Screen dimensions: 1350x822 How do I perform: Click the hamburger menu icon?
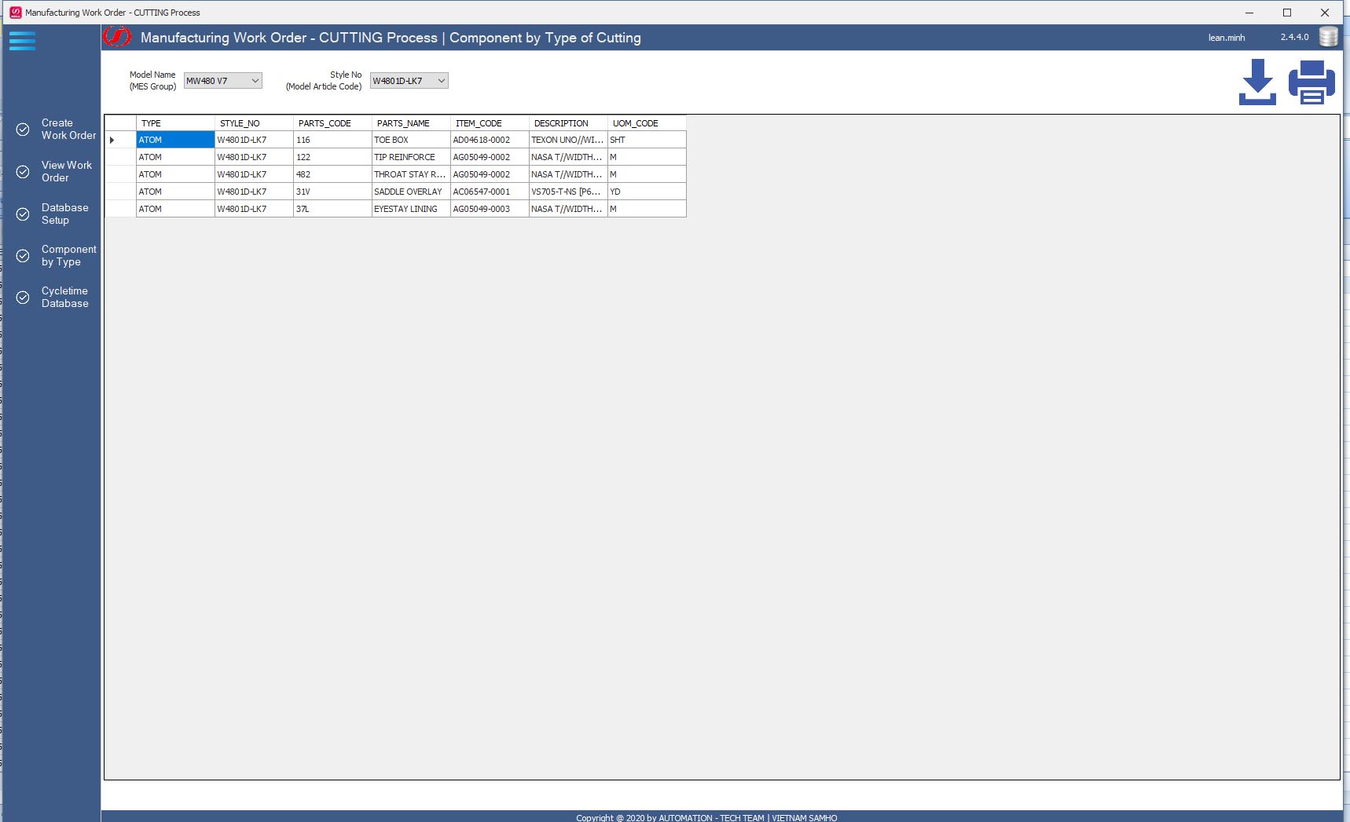coord(22,41)
